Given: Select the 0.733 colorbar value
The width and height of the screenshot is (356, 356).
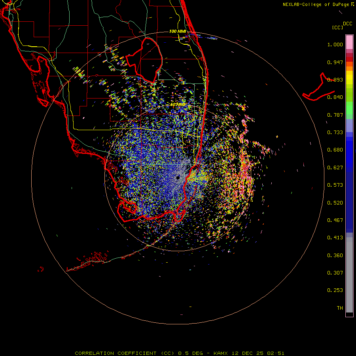Looking at the screenshot, I should 335,133.
